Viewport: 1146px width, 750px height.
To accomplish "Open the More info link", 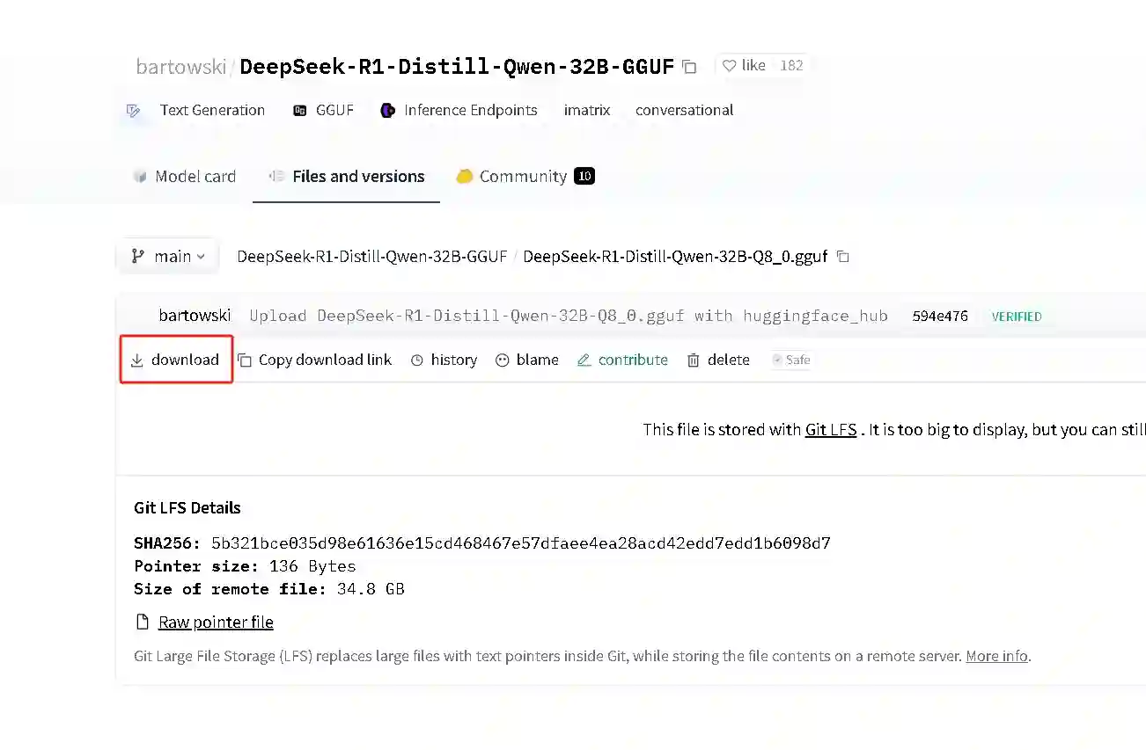I will [x=996, y=656].
